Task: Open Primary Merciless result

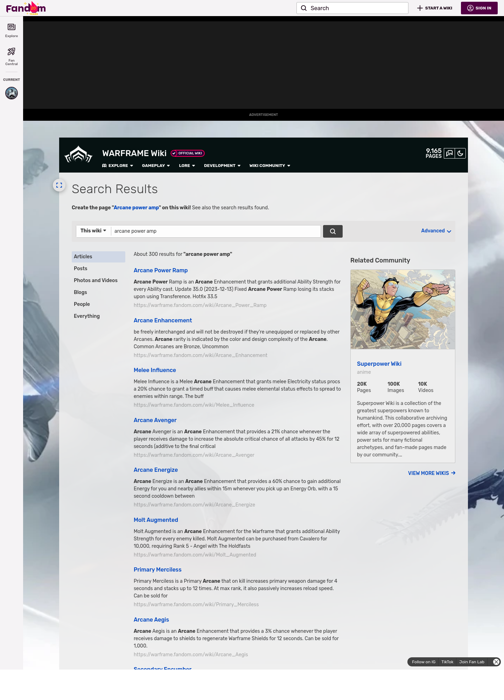Action: [x=157, y=569]
